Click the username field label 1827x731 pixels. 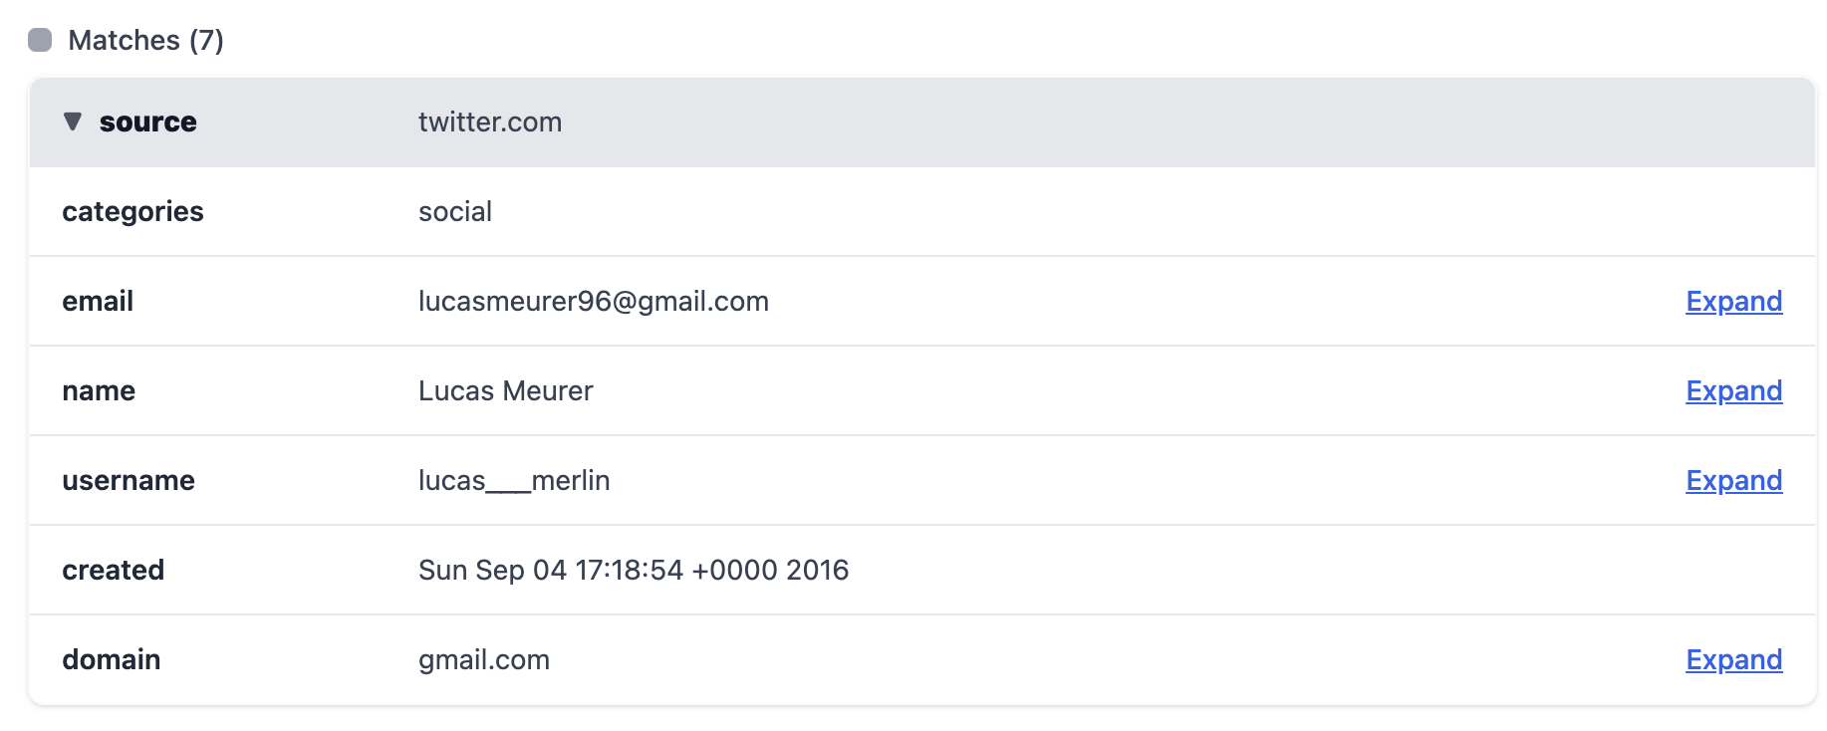tap(129, 480)
